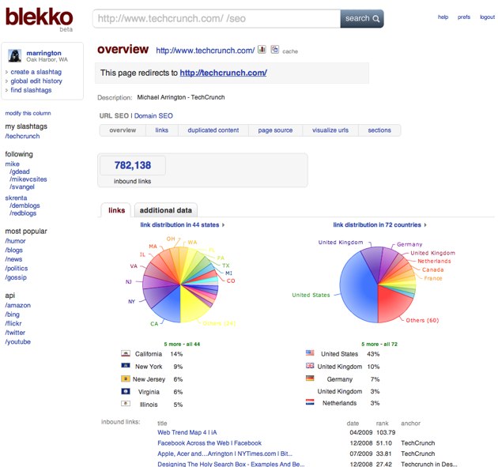Screen dimensions: 498x467
Task: Expand link distribution in 72 countries
Action: (x=379, y=224)
